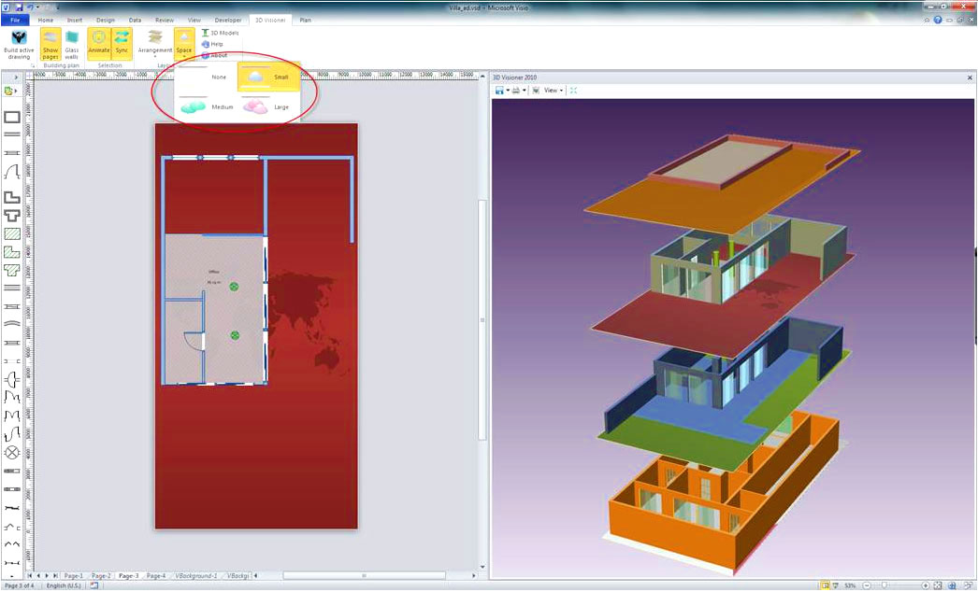Click the first green marker in the floor plan
Image resolution: width=978 pixels, height=592 pixels.
pyautogui.click(x=234, y=287)
